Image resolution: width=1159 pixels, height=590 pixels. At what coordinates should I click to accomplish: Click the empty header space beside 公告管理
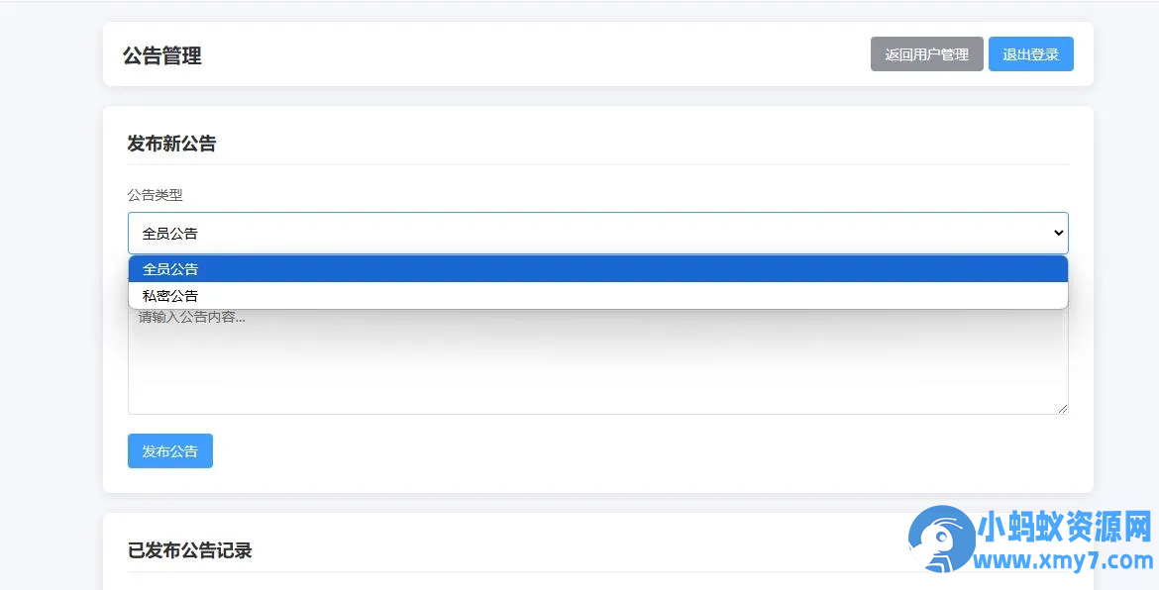pos(535,54)
